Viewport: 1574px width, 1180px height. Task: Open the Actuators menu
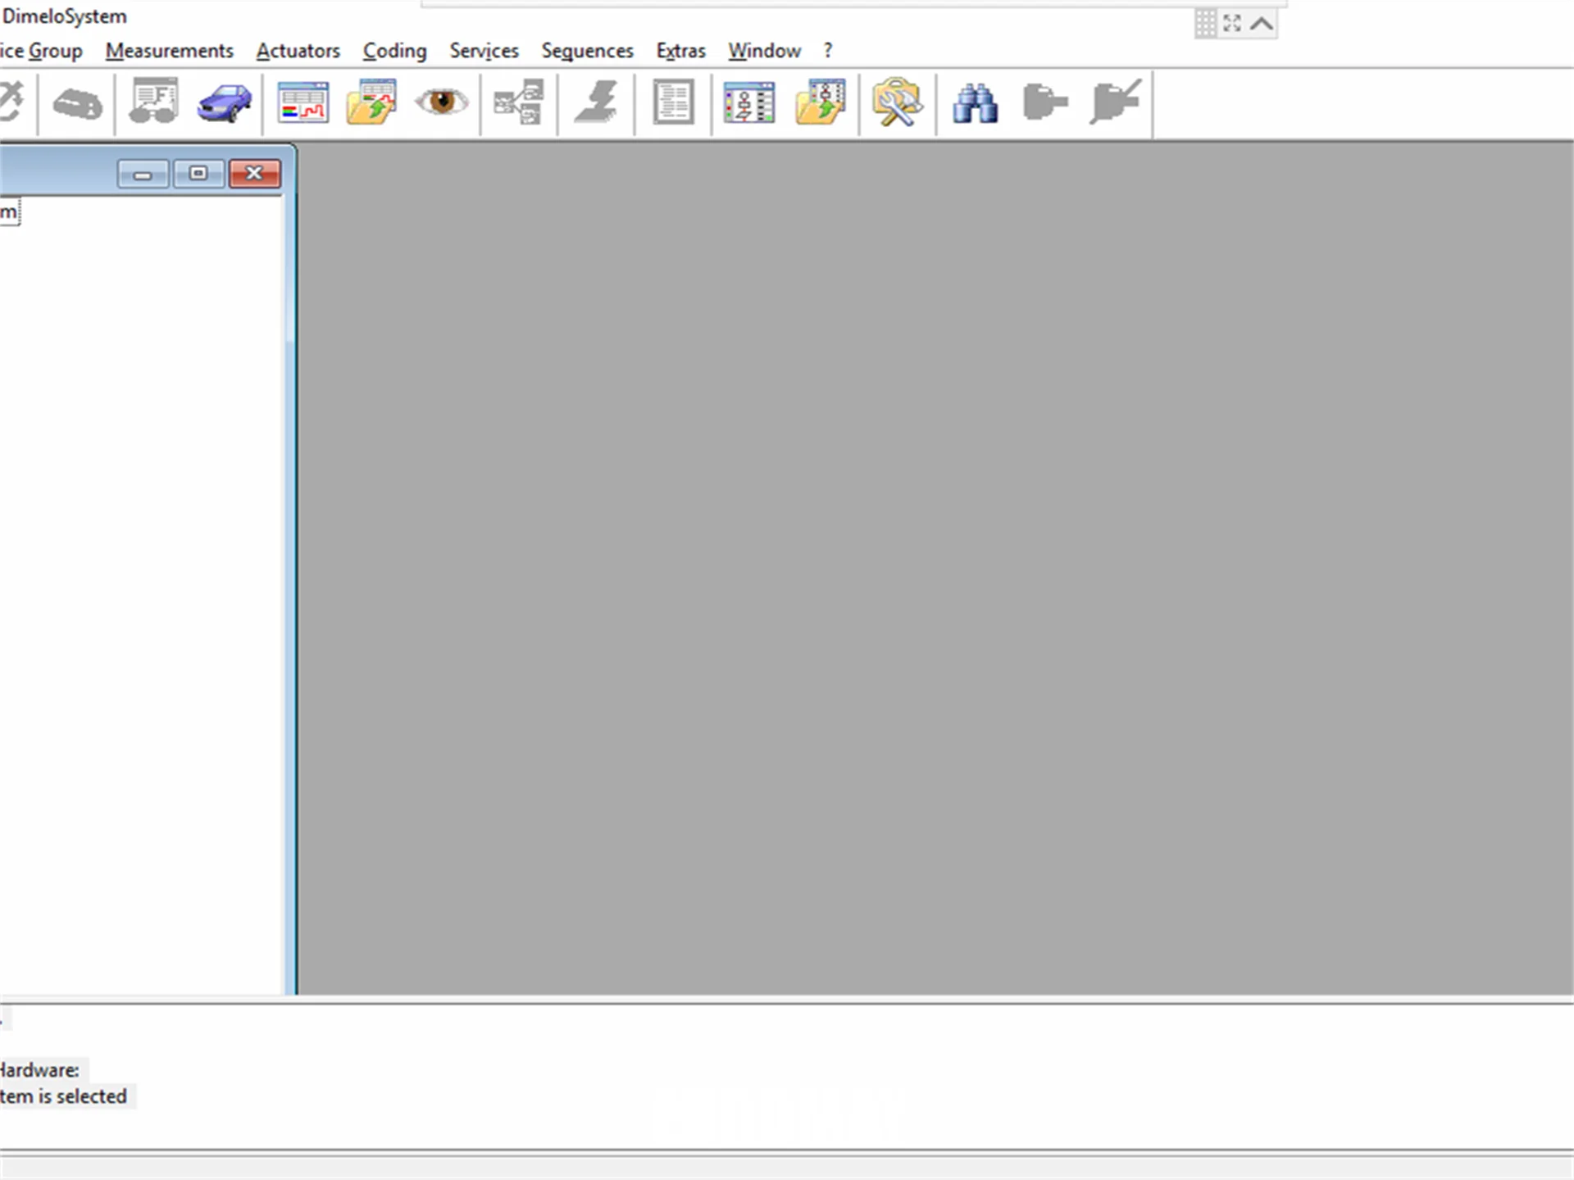tap(298, 51)
